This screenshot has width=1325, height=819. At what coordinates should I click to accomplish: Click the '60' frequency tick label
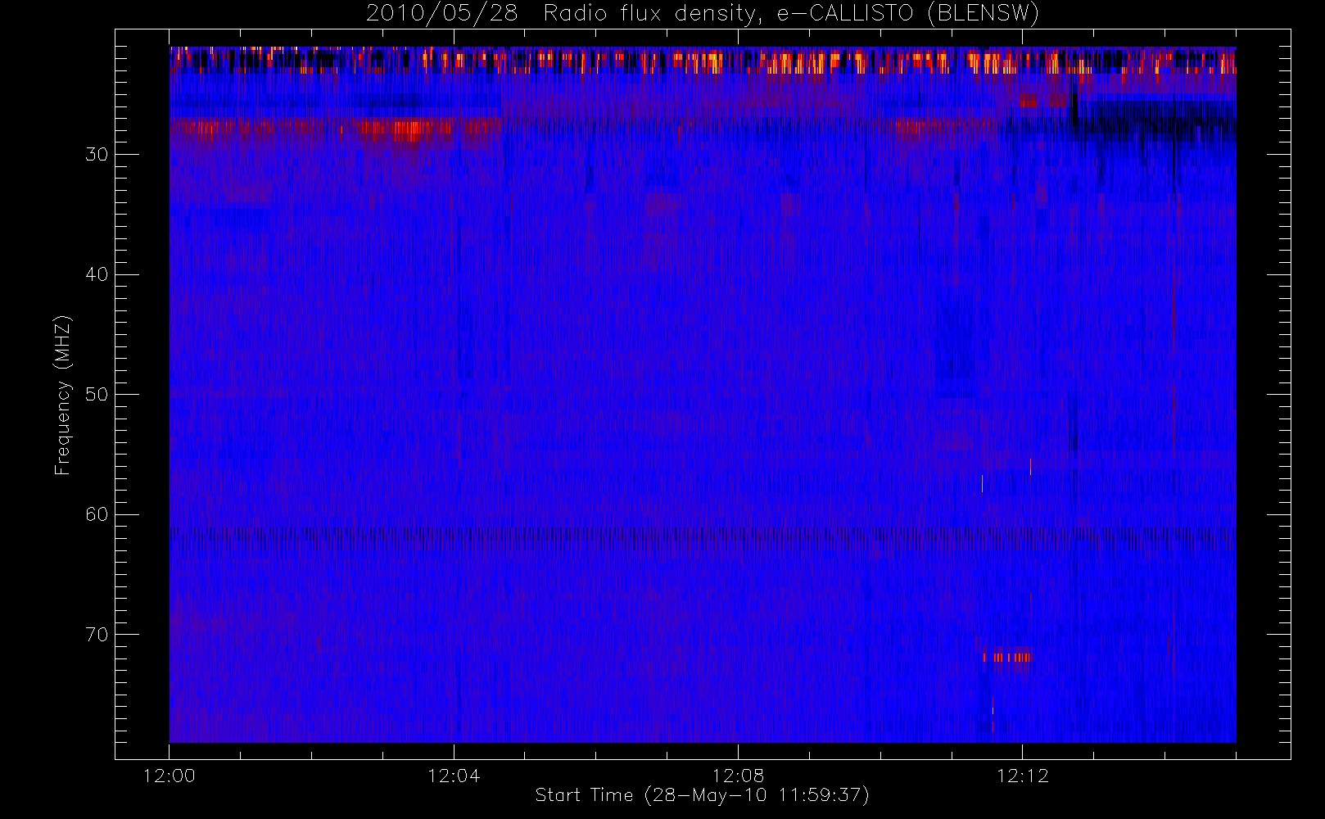(97, 514)
